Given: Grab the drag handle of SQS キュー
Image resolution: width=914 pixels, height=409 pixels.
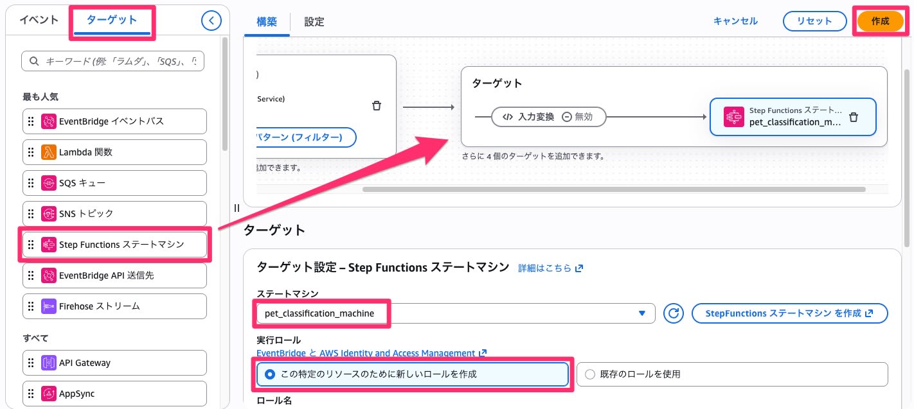Looking at the screenshot, I should pyautogui.click(x=31, y=183).
